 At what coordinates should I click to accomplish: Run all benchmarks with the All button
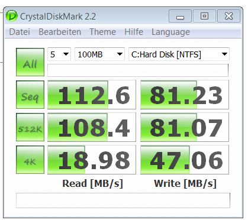(30, 62)
